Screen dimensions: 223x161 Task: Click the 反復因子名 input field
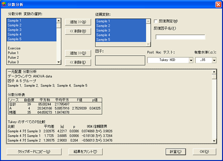point(180,37)
